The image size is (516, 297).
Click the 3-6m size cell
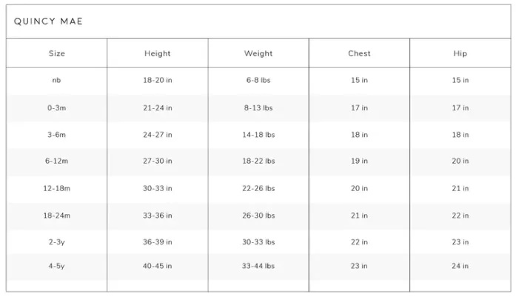[x=56, y=135]
